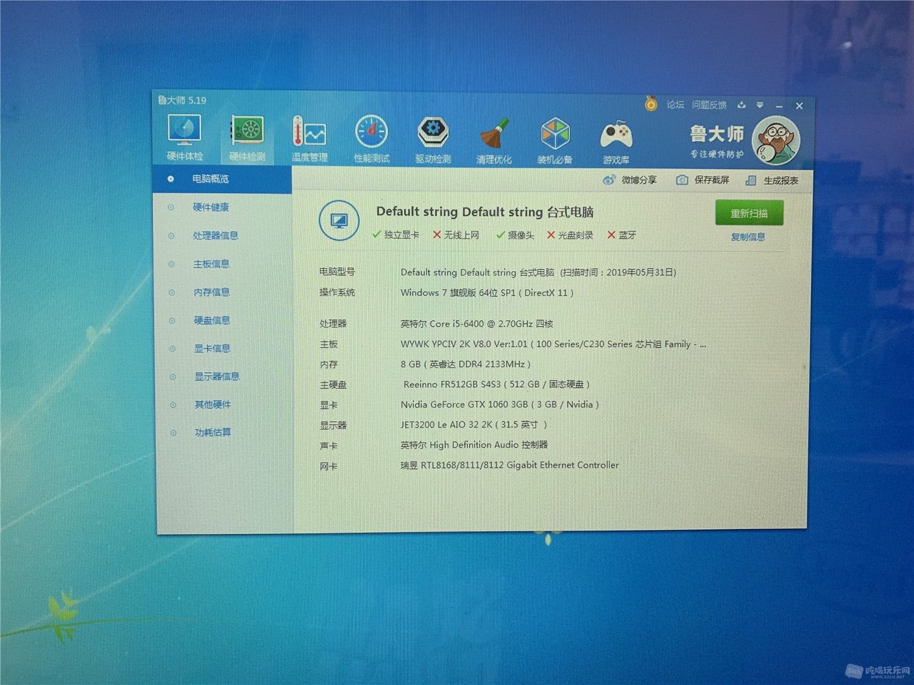The image size is (914, 685).
Task: Click 保存截屏 save screenshot button
Action: (x=703, y=180)
